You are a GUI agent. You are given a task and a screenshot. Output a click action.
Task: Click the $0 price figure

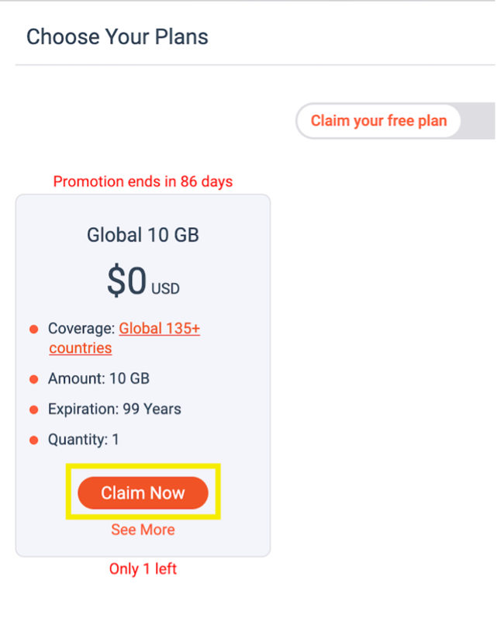126,281
